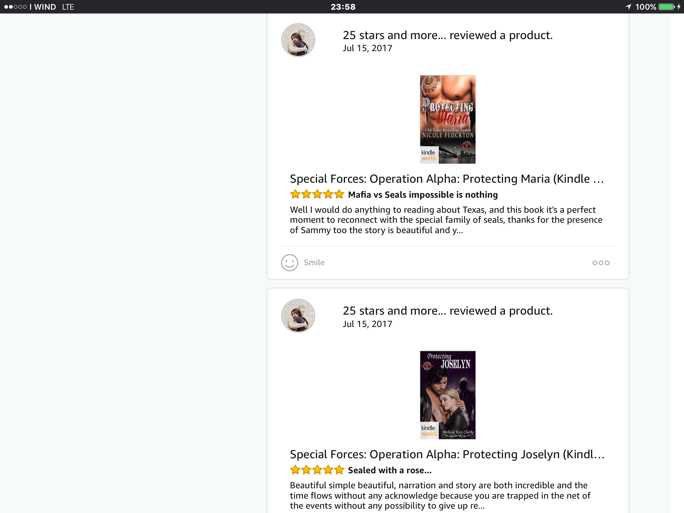Tap the Smile face icon
684x513 pixels.
click(290, 263)
